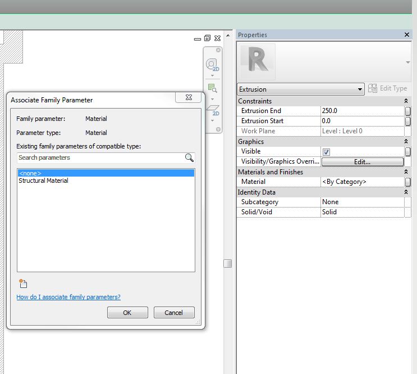Click the Extrusion Start value 0.0
The height and width of the screenshot is (374, 417).
pyautogui.click(x=362, y=121)
